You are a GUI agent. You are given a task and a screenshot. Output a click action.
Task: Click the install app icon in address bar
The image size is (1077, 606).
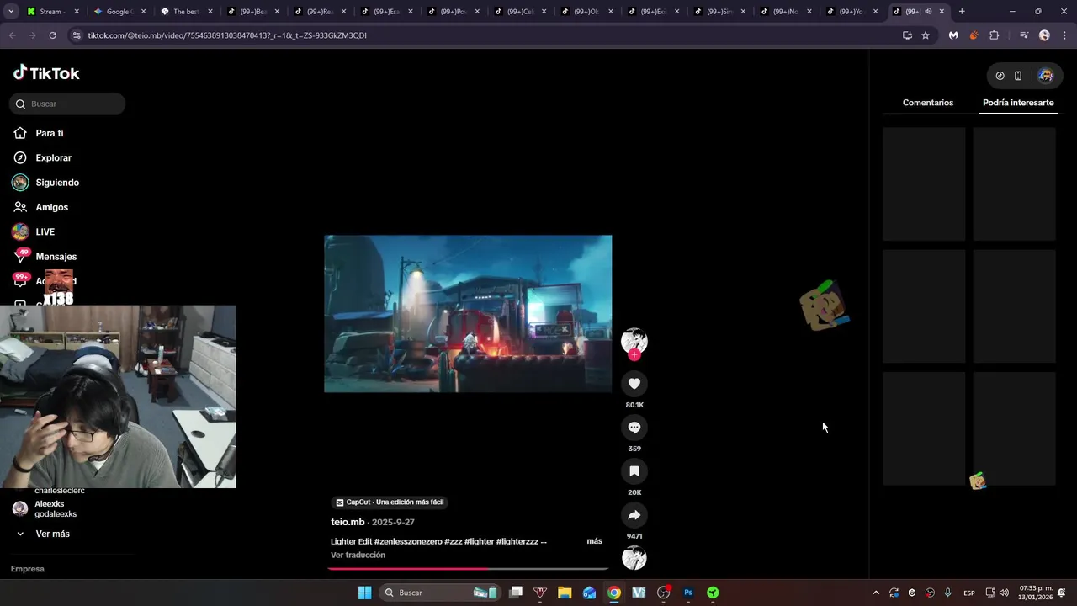(x=907, y=35)
